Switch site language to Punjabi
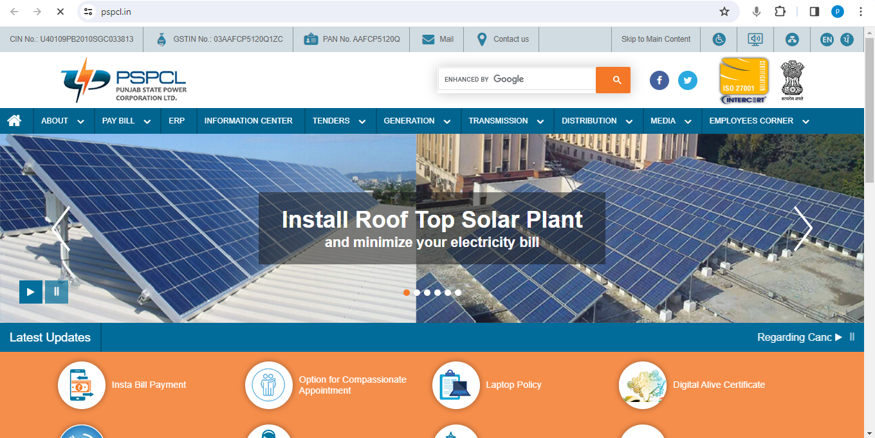This screenshot has width=875, height=438. click(848, 39)
